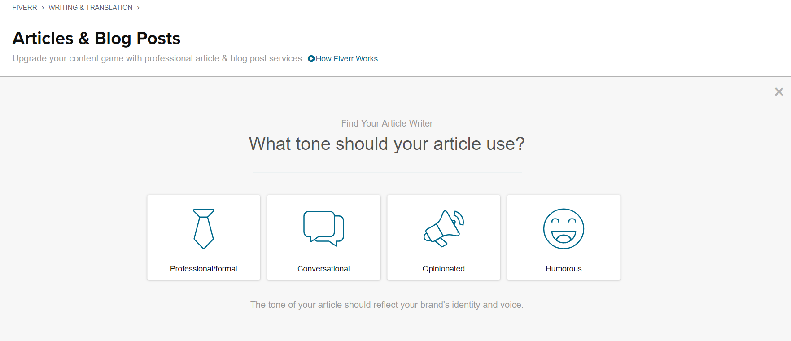Select the tie icon for Professional/formal tone

(x=203, y=229)
